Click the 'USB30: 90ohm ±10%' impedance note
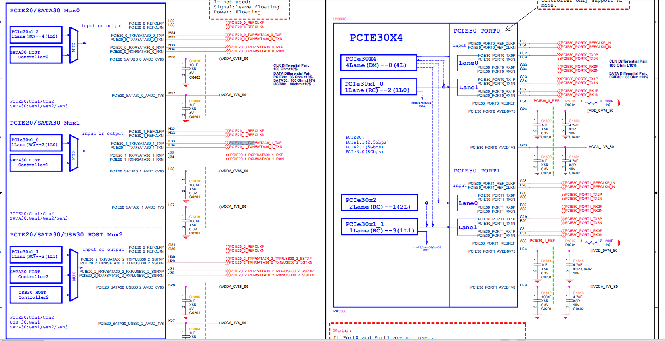665x341 pixels. pyautogui.click(x=292, y=84)
